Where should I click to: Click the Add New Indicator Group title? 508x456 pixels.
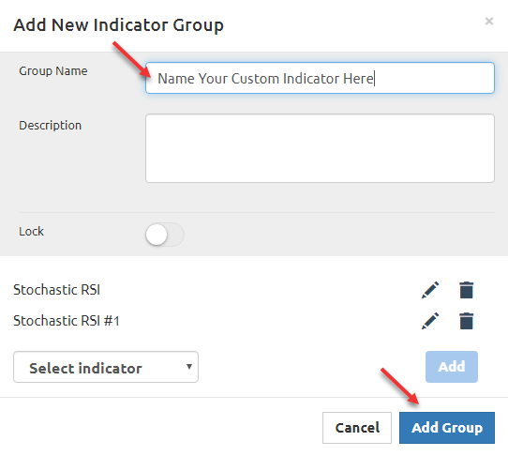tap(118, 25)
